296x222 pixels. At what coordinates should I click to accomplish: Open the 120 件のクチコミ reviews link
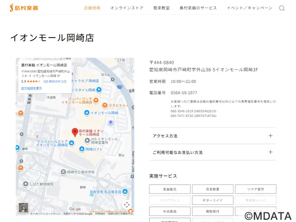pyautogui.click(x=55, y=81)
